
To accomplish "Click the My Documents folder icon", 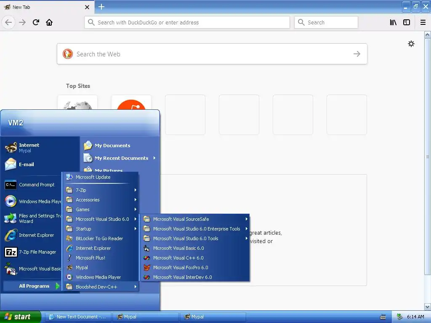I will pos(88,145).
